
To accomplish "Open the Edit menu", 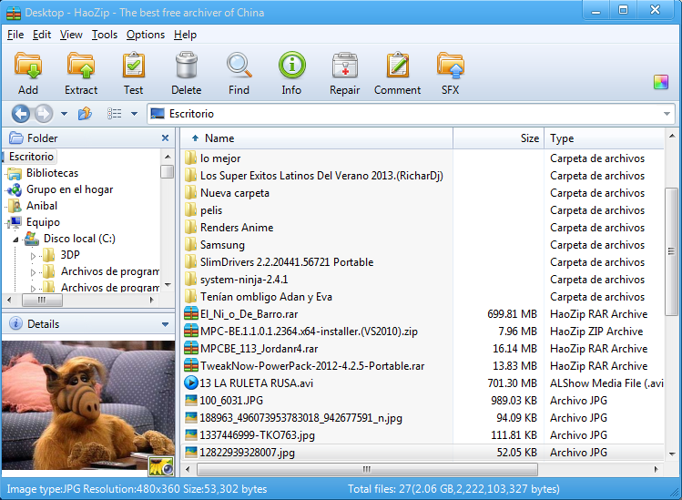I will pyautogui.click(x=42, y=35).
